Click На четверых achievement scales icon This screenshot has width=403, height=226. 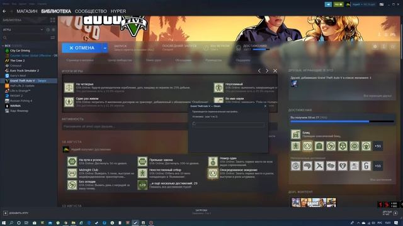69,88
